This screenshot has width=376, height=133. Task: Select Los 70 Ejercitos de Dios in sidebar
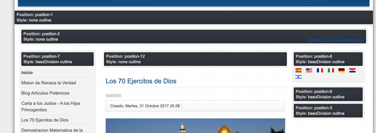point(45,120)
